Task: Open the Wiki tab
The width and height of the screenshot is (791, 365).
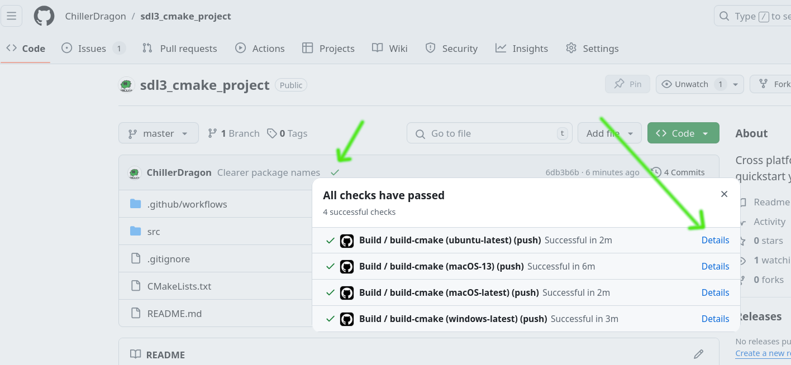Action: (390, 49)
